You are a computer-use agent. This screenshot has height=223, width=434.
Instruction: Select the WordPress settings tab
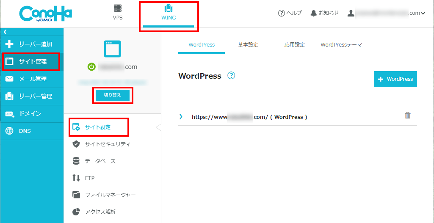pyautogui.click(x=202, y=45)
